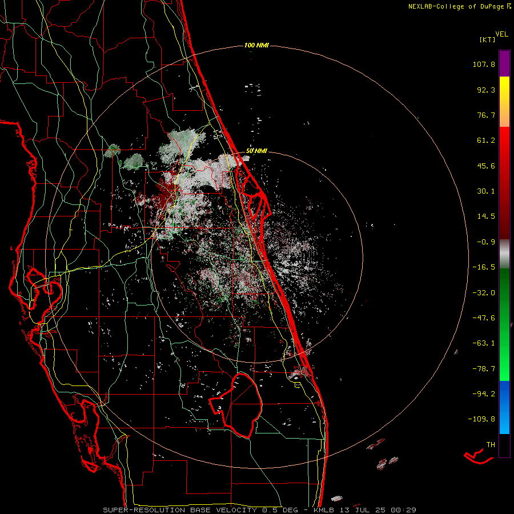Click the 50 NMI range ring label
The image size is (514, 514).
pyautogui.click(x=256, y=151)
